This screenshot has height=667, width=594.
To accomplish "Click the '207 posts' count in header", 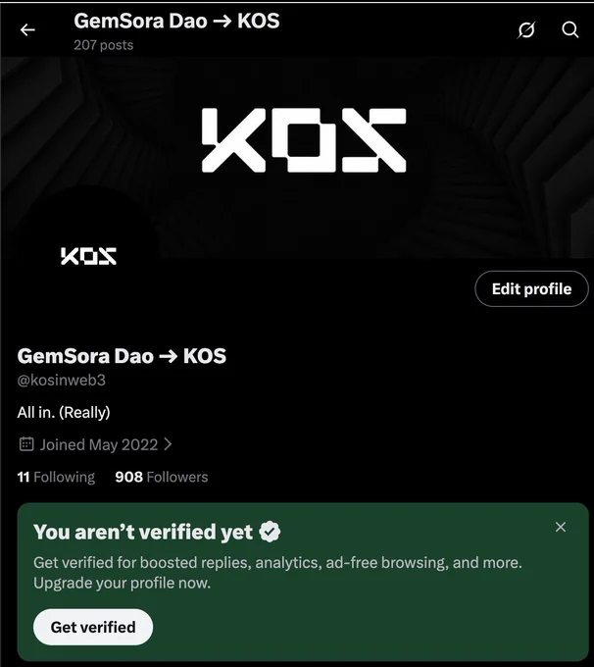I will [x=103, y=45].
